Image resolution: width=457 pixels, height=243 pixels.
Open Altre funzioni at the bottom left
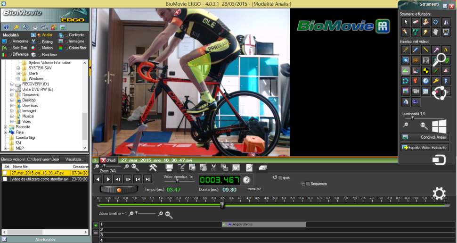pyautogui.click(x=45, y=240)
